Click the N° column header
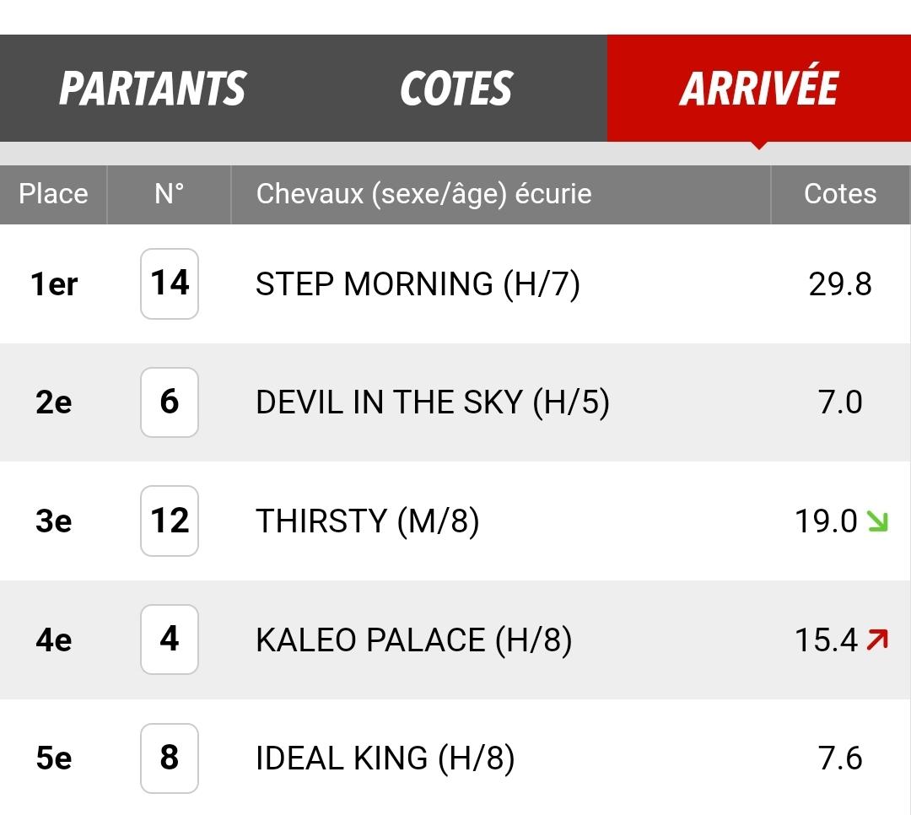Screen dimensions: 911x815 click(x=169, y=194)
